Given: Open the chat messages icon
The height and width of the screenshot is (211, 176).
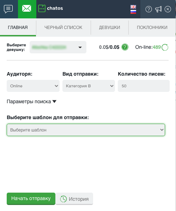Looking at the screenshot, I should (8, 9).
